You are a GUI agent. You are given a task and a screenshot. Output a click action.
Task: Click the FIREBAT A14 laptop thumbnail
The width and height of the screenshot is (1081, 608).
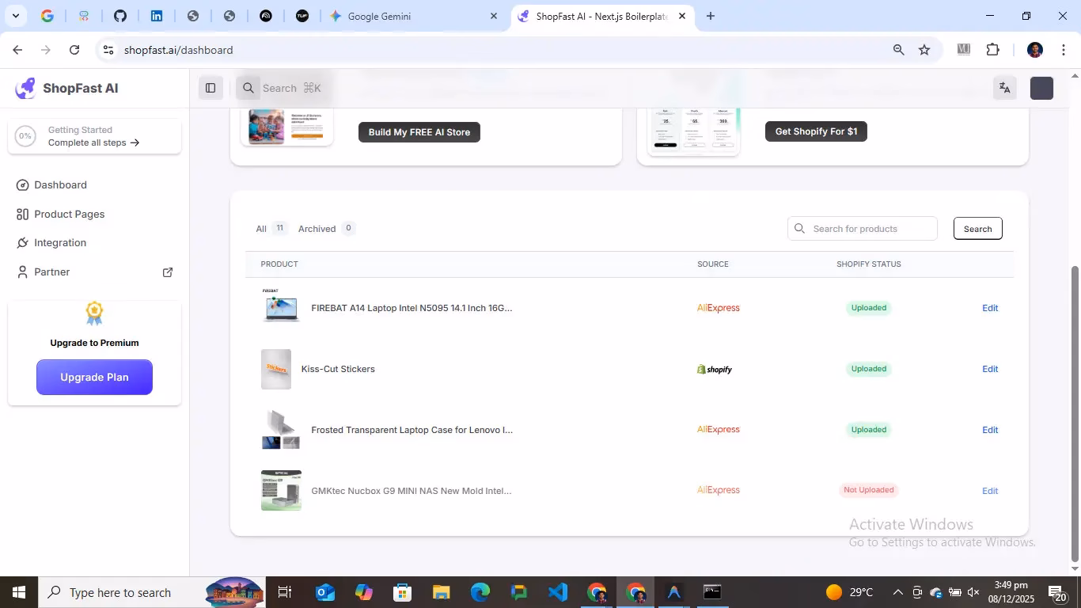click(x=281, y=306)
